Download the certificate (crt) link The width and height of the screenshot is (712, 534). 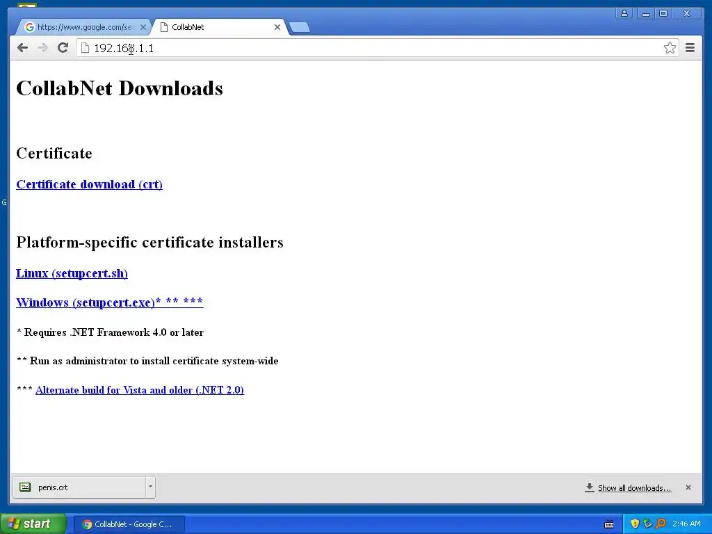pyautogui.click(x=90, y=184)
